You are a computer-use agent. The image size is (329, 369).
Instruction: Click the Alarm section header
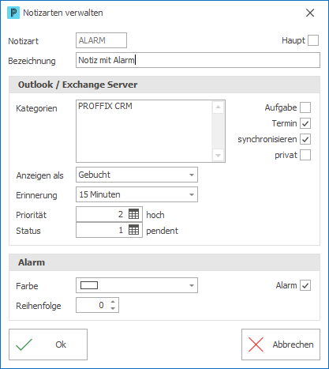[165, 262]
